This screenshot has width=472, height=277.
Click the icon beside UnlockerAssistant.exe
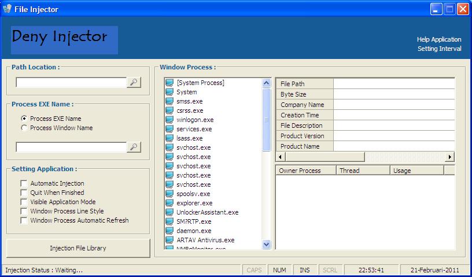pos(169,212)
